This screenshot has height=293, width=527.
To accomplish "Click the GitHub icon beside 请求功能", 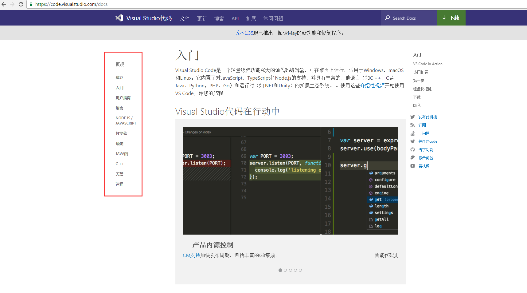I will click(x=412, y=150).
